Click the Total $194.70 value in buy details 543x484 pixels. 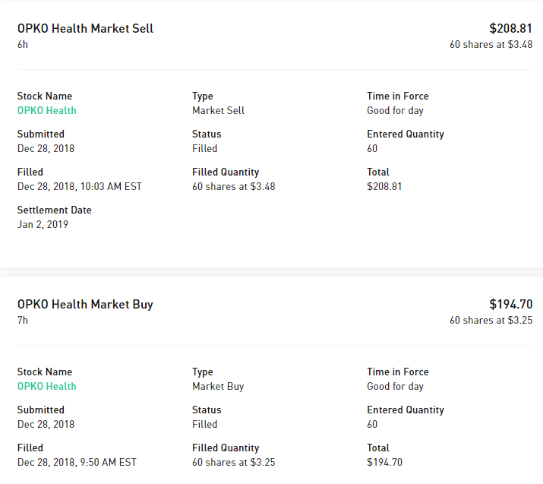tap(384, 463)
